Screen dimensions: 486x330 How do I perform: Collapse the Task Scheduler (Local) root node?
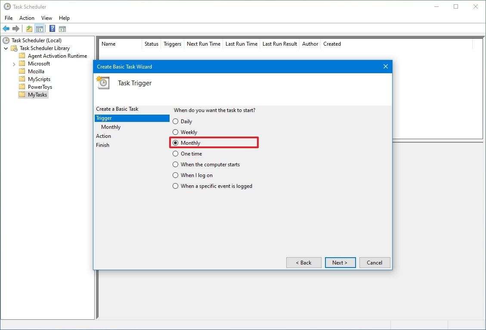(x=5, y=40)
